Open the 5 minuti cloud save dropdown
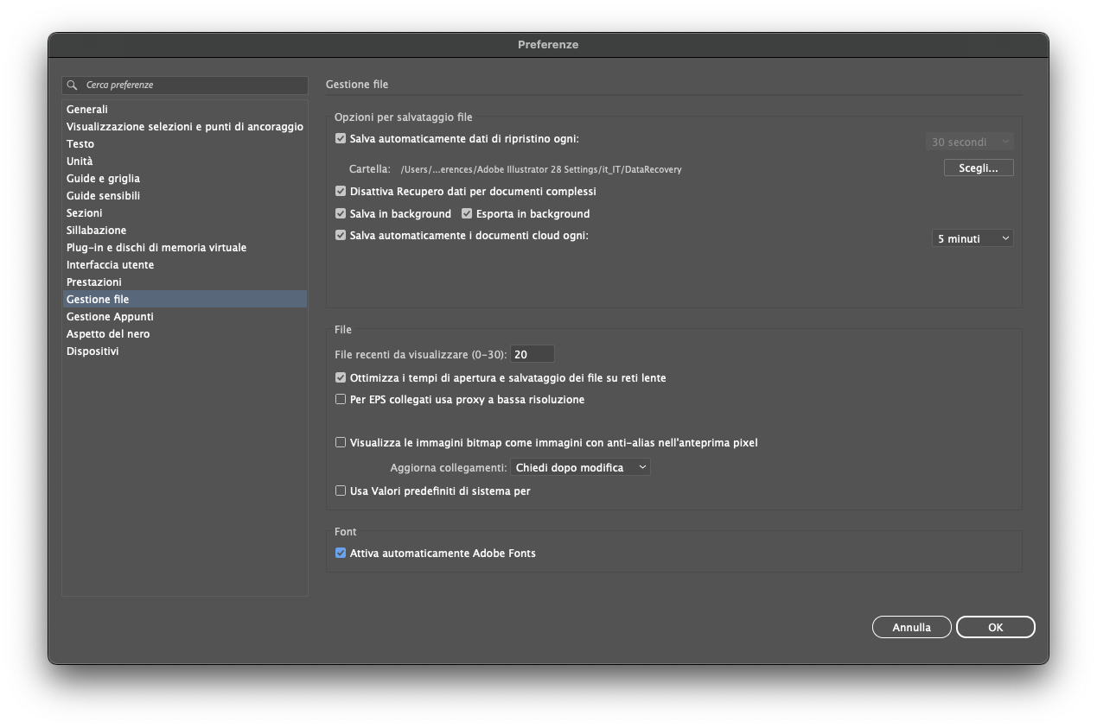This screenshot has height=728, width=1097. coord(972,238)
